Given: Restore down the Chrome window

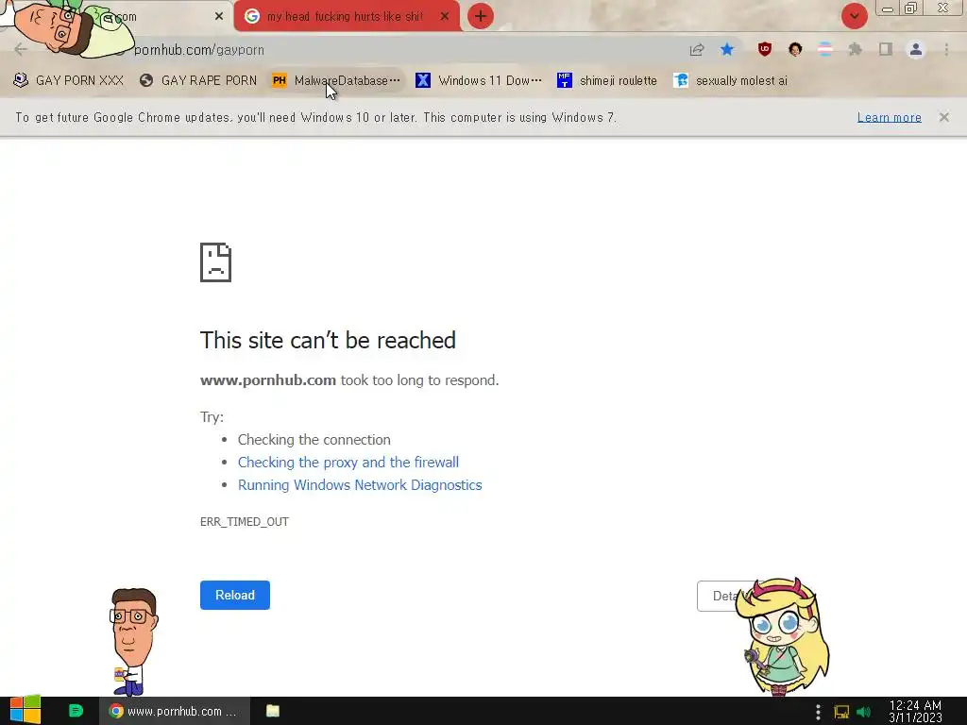Looking at the screenshot, I should click(911, 8).
